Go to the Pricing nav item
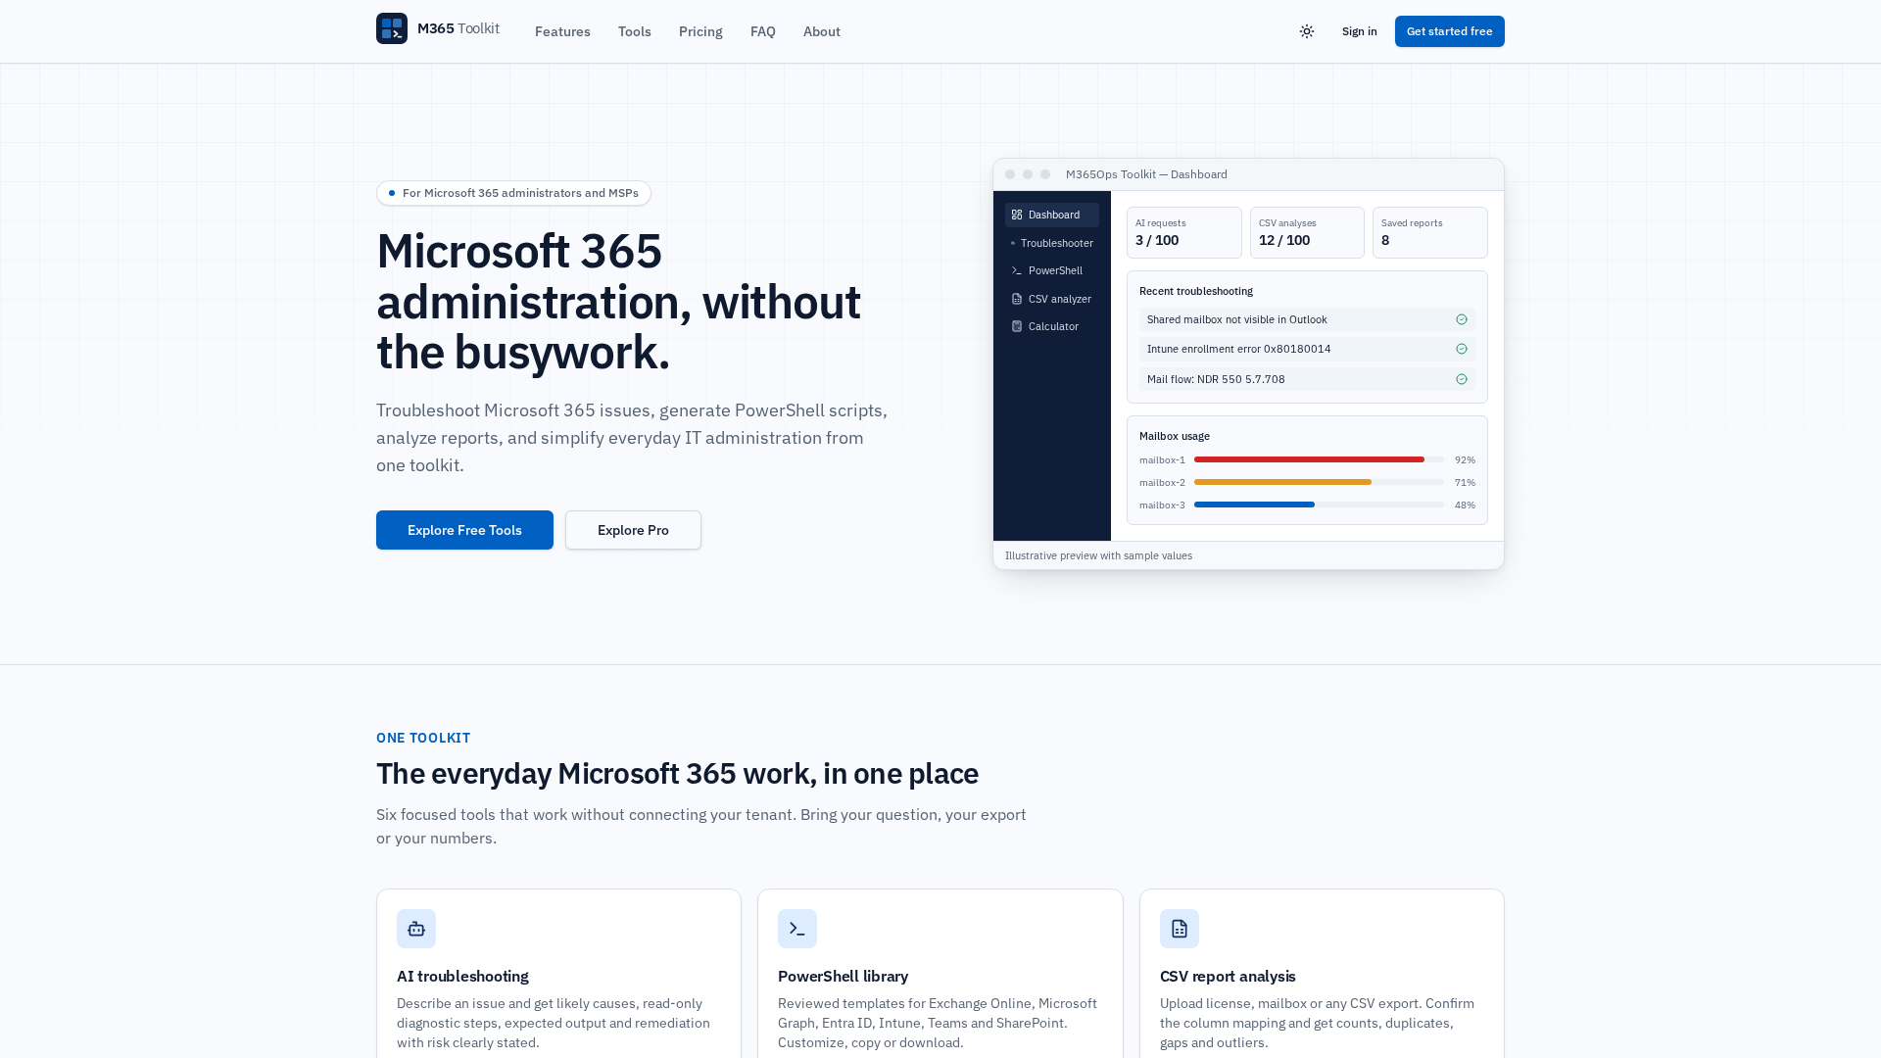Screen dimensions: 1881x1058 [700, 31]
